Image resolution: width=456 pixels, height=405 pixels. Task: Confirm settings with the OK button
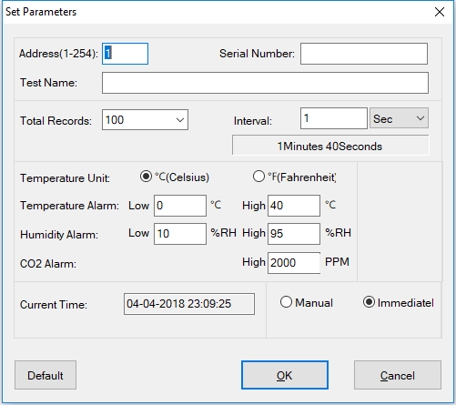point(285,375)
